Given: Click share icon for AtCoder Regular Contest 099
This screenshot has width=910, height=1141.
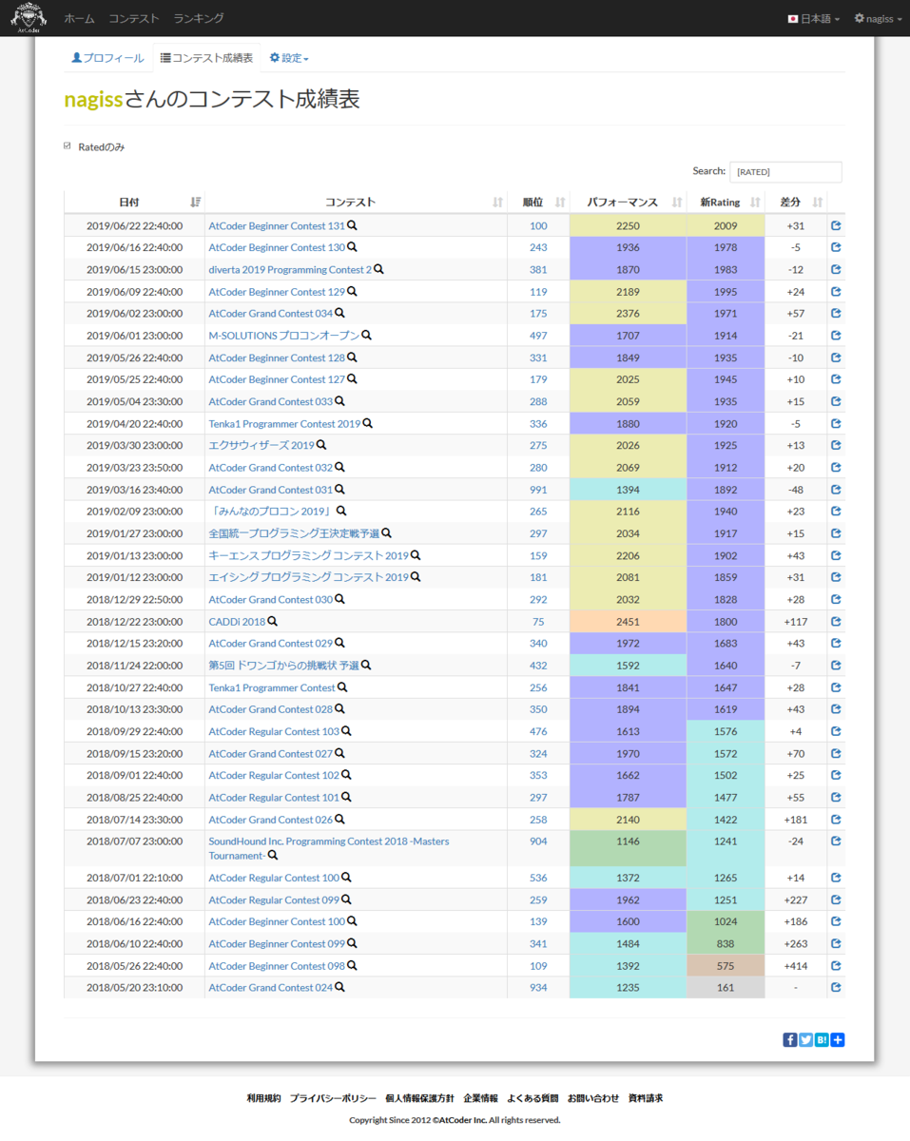Looking at the screenshot, I should (836, 899).
